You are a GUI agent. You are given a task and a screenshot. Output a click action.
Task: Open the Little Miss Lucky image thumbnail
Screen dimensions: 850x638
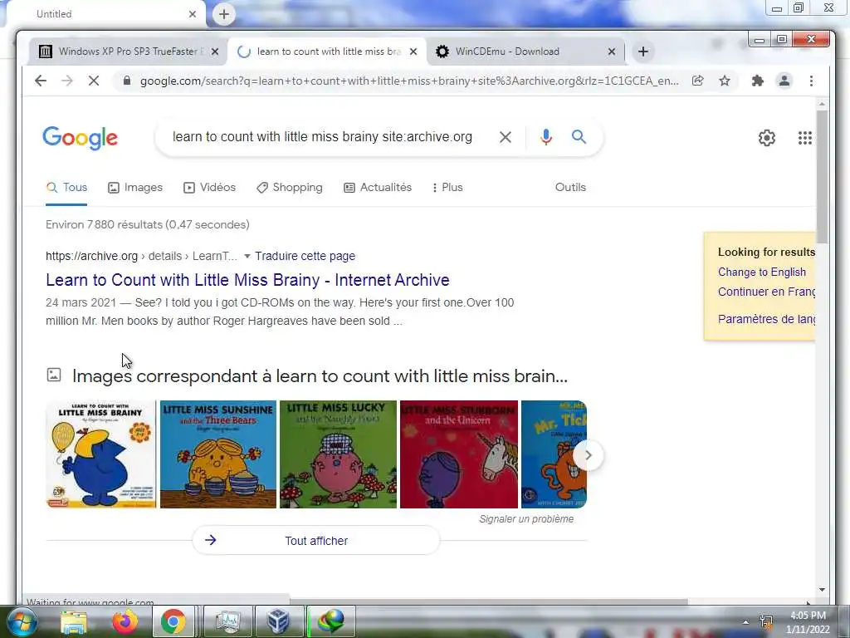[x=339, y=454]
